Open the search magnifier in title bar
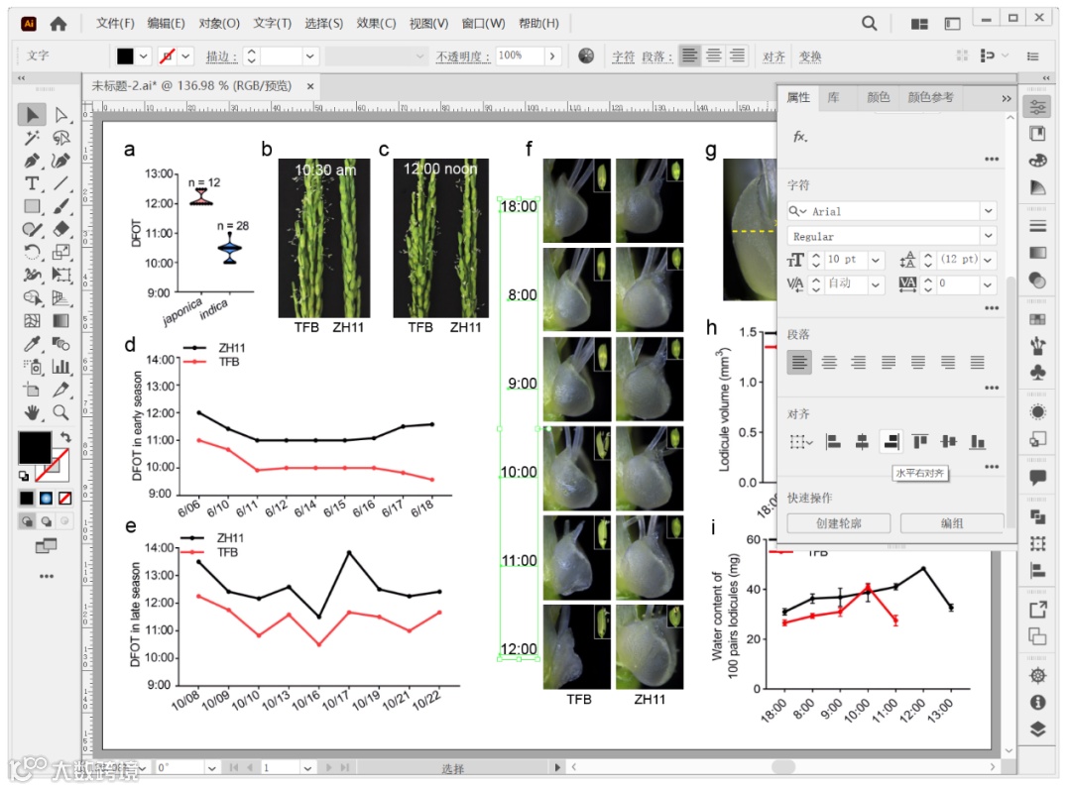The height and width of the screenshot is (790, 1071). [x=869, y=24]
